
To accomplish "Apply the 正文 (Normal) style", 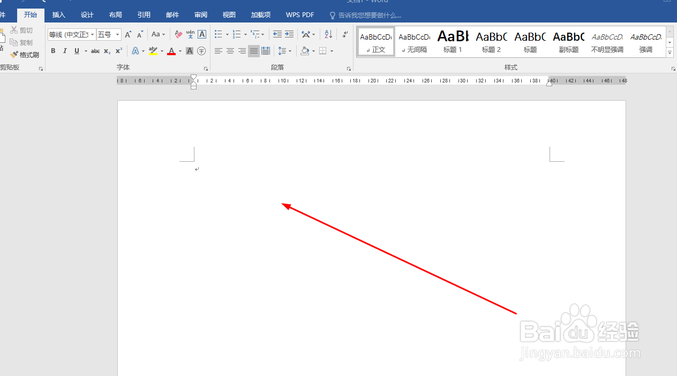I will (x=376, y=42).
